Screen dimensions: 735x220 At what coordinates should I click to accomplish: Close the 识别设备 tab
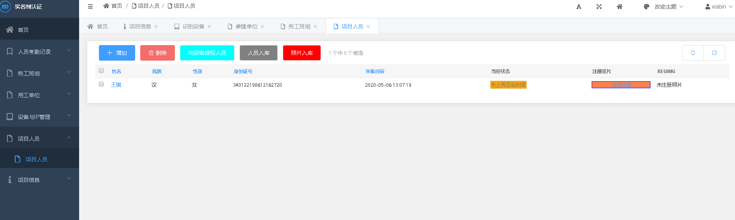click(x=209, y=26)
